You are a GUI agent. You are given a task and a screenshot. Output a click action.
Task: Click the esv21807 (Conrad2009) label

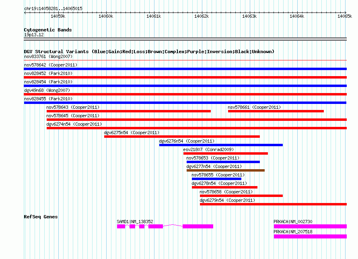coord(208,149)
